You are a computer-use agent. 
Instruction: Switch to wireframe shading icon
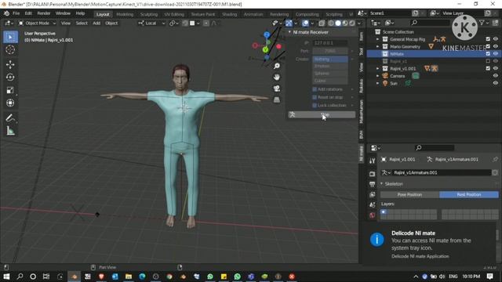(x=331, y=23)
